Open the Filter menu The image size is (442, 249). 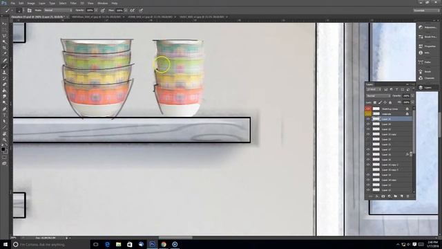73,3
